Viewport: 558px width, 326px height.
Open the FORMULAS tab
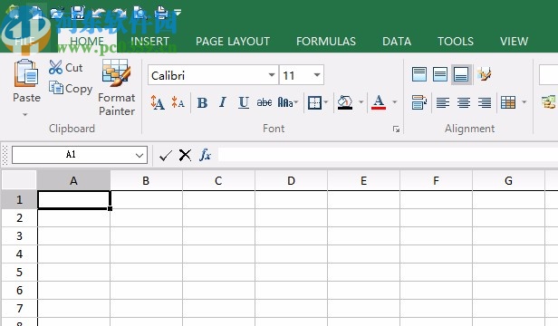point(326,42)
